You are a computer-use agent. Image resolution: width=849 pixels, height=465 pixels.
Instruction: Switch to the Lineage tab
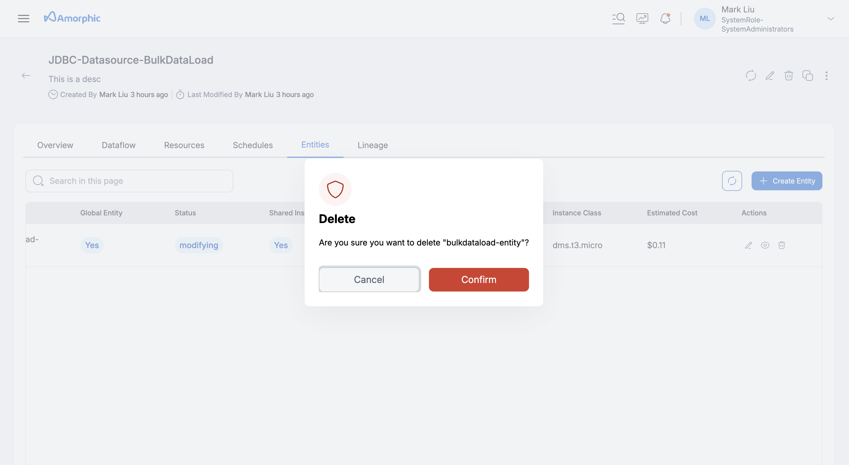pos(373,145)
